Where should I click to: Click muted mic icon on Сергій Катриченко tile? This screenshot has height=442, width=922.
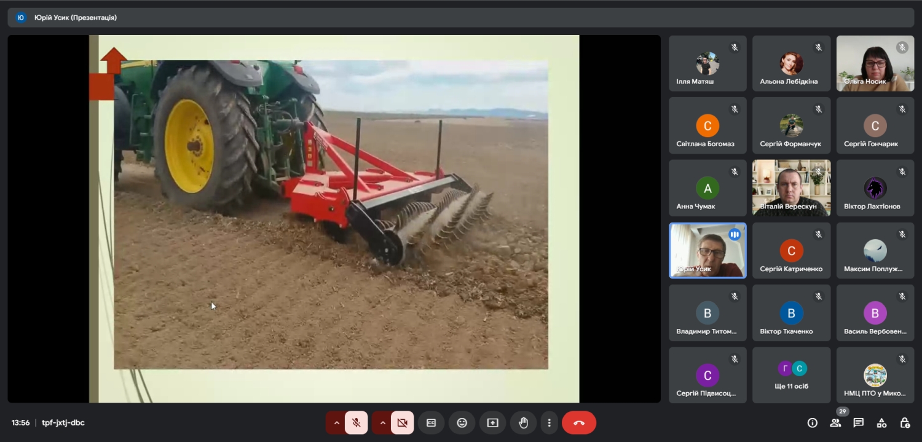[818, 234]
